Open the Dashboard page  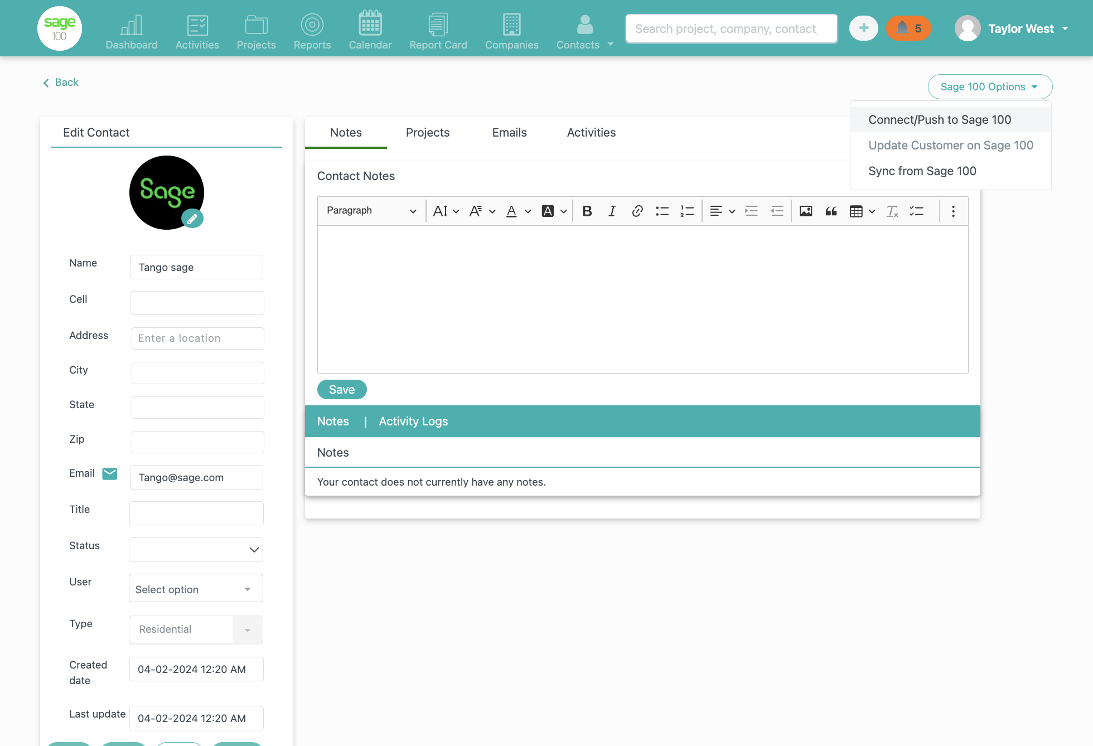(x=132, y=31)
